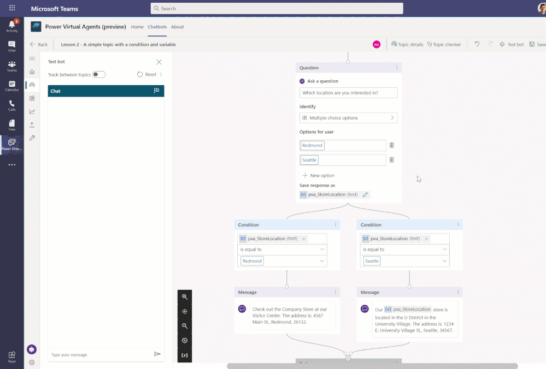Image resolution: width=546 pixels, height=369 pixels.
Task: Click the 'Type your message' chat input
Action: (100, 355)
